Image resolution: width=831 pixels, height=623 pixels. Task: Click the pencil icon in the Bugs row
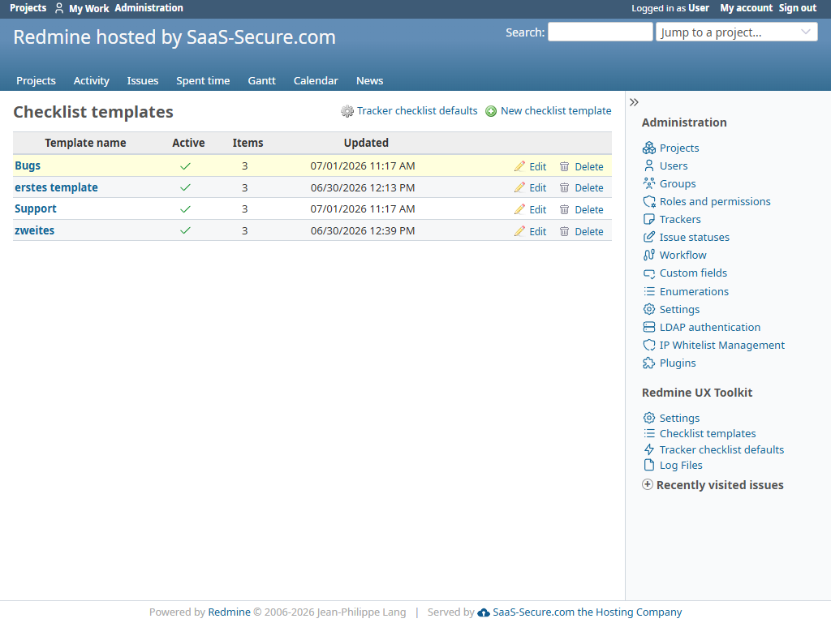[x=519, y=166]
